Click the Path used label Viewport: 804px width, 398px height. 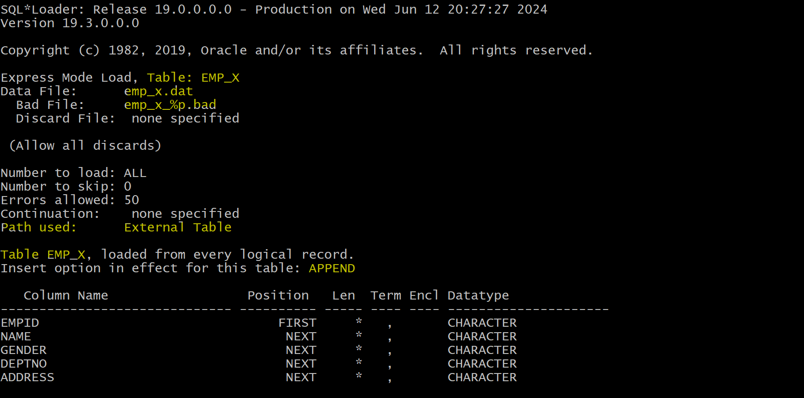(x=39, y=227)
